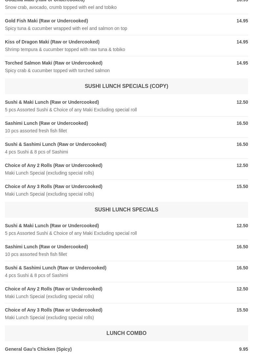Select Any 3 Rolls in non-copy Lunch Specials

(x=54, y=310)
